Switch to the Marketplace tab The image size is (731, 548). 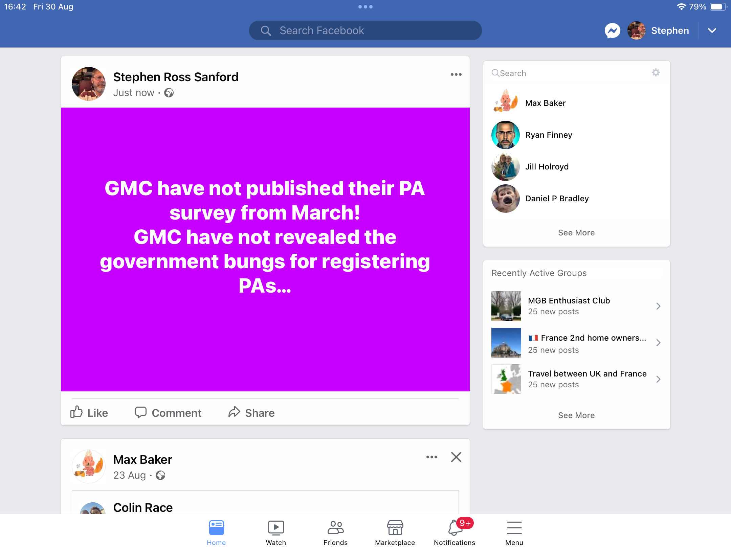[x=395, y=532]
